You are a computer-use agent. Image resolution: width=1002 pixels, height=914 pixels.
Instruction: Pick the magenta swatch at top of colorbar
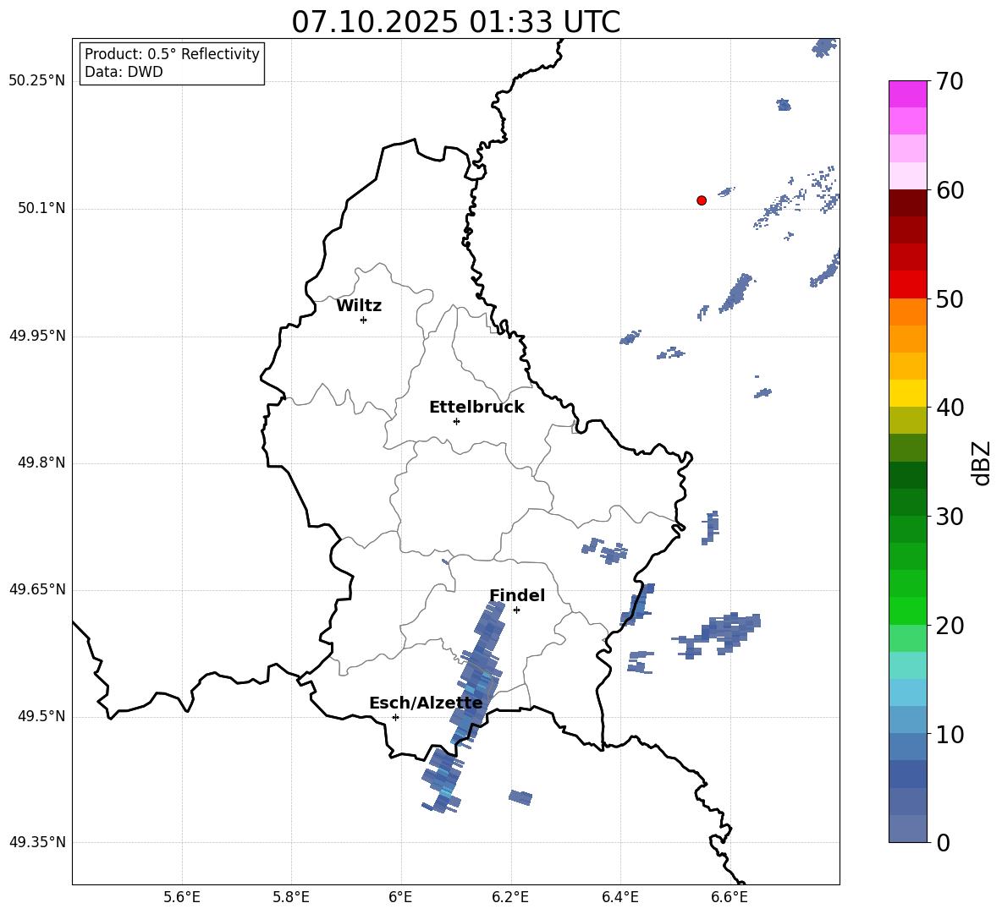coord(907,94)
